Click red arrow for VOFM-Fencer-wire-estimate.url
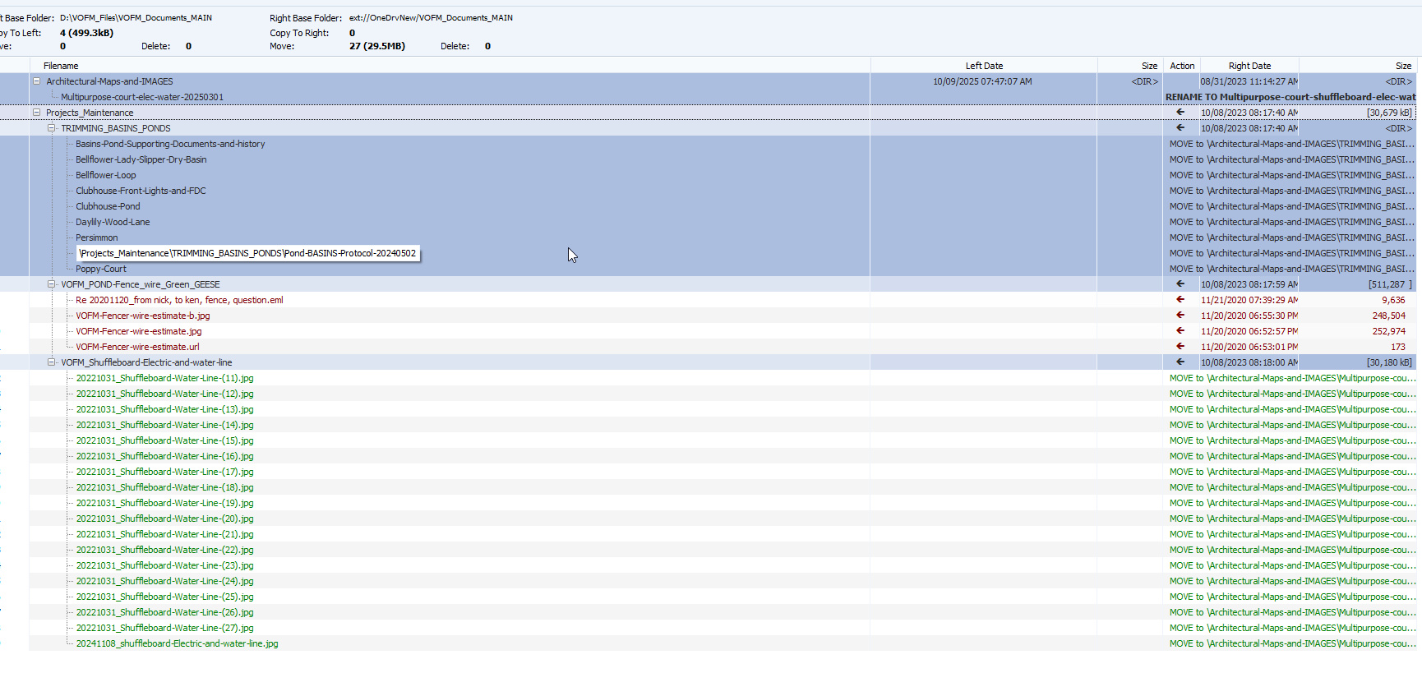This screenshot has width=1422, height=673. tap(1180, 347)
